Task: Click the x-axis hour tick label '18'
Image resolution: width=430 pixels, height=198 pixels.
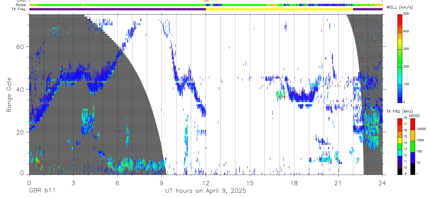Action: [x=294, y=183]
